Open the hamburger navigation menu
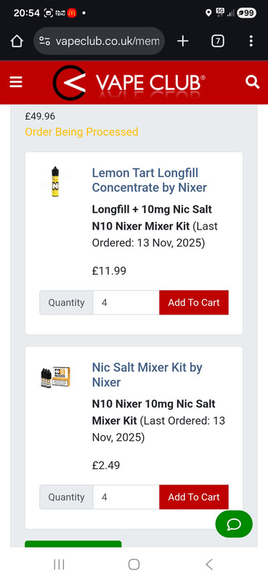This screenshot has height=581, width=268. pos(15,82)
